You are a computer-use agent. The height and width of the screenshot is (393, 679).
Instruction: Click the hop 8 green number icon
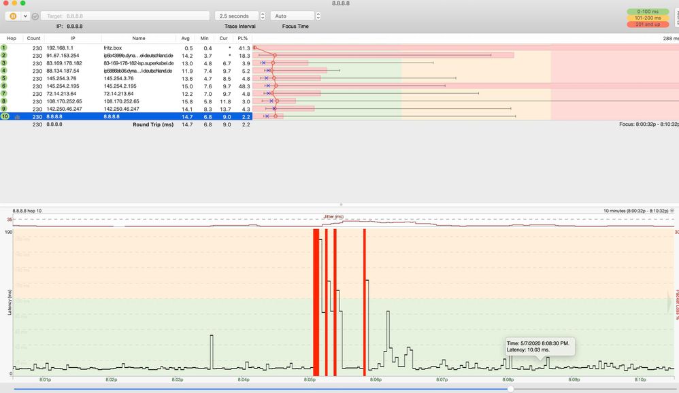tap(4, 101)
